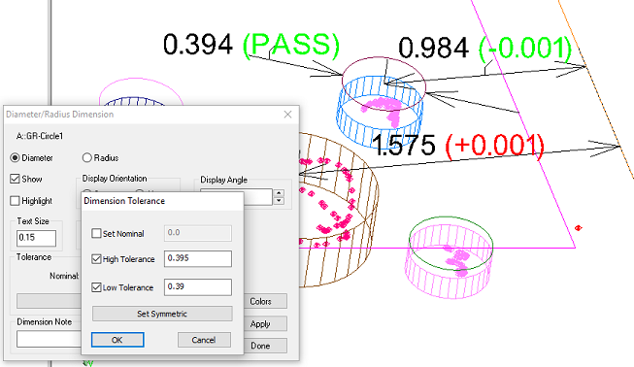634x367 pixels.
Task: Confirm tolerance with OK button
Action: click(117, 340)
